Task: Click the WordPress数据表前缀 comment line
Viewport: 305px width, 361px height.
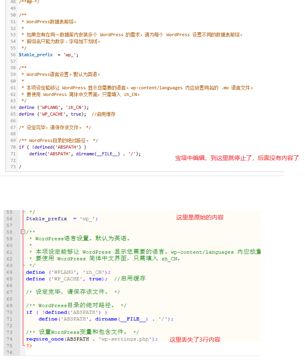Action: 49,22
